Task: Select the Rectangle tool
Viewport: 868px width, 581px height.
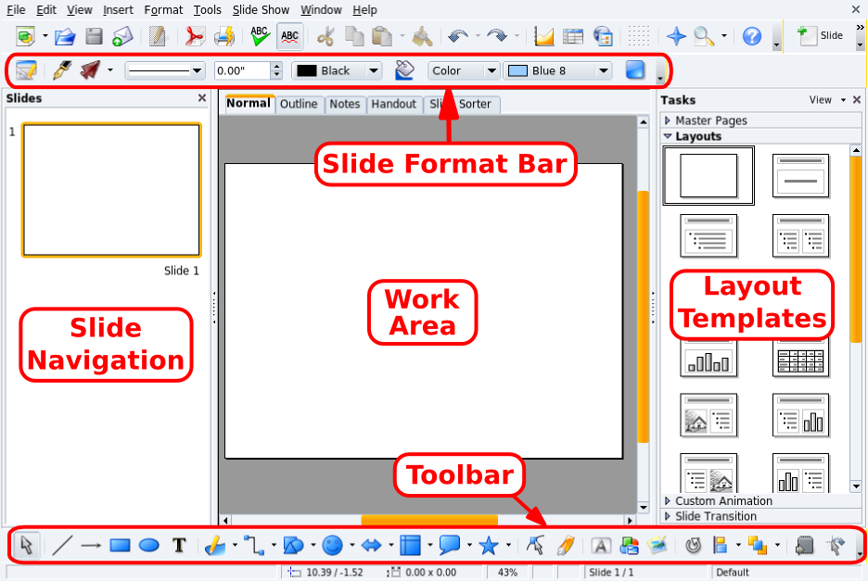Action: [119, 545]
